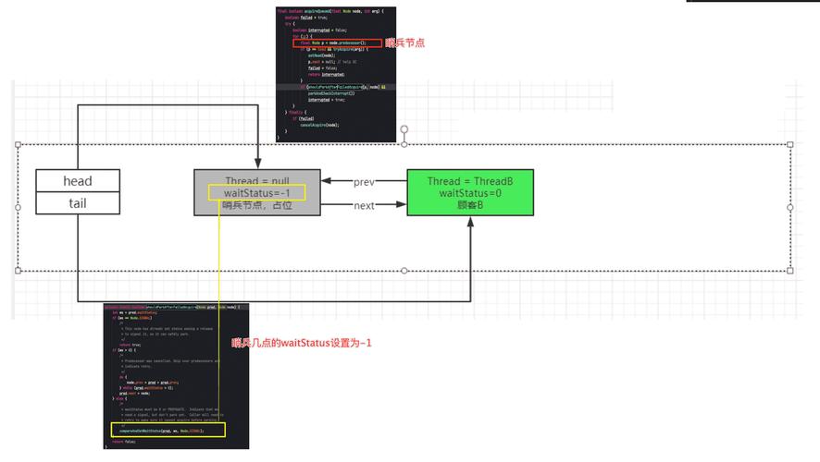820x462 pixels.
Task: Click the red waitStatus设置为-1 annotation text
Action: pyautogui.click(x=302, y=343)
